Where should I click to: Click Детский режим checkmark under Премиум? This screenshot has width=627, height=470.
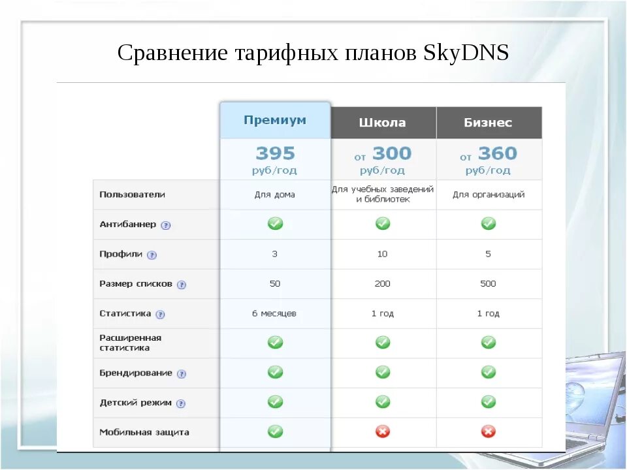point(275,401)
